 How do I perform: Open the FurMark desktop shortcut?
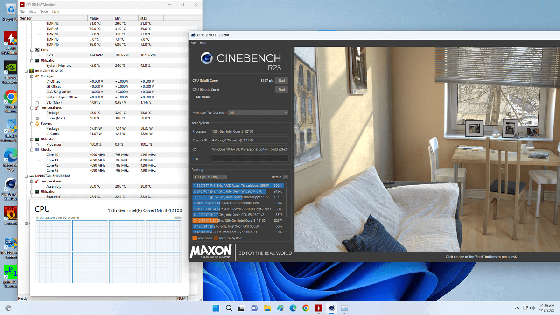pyautogui.click(x=10, y=216)
